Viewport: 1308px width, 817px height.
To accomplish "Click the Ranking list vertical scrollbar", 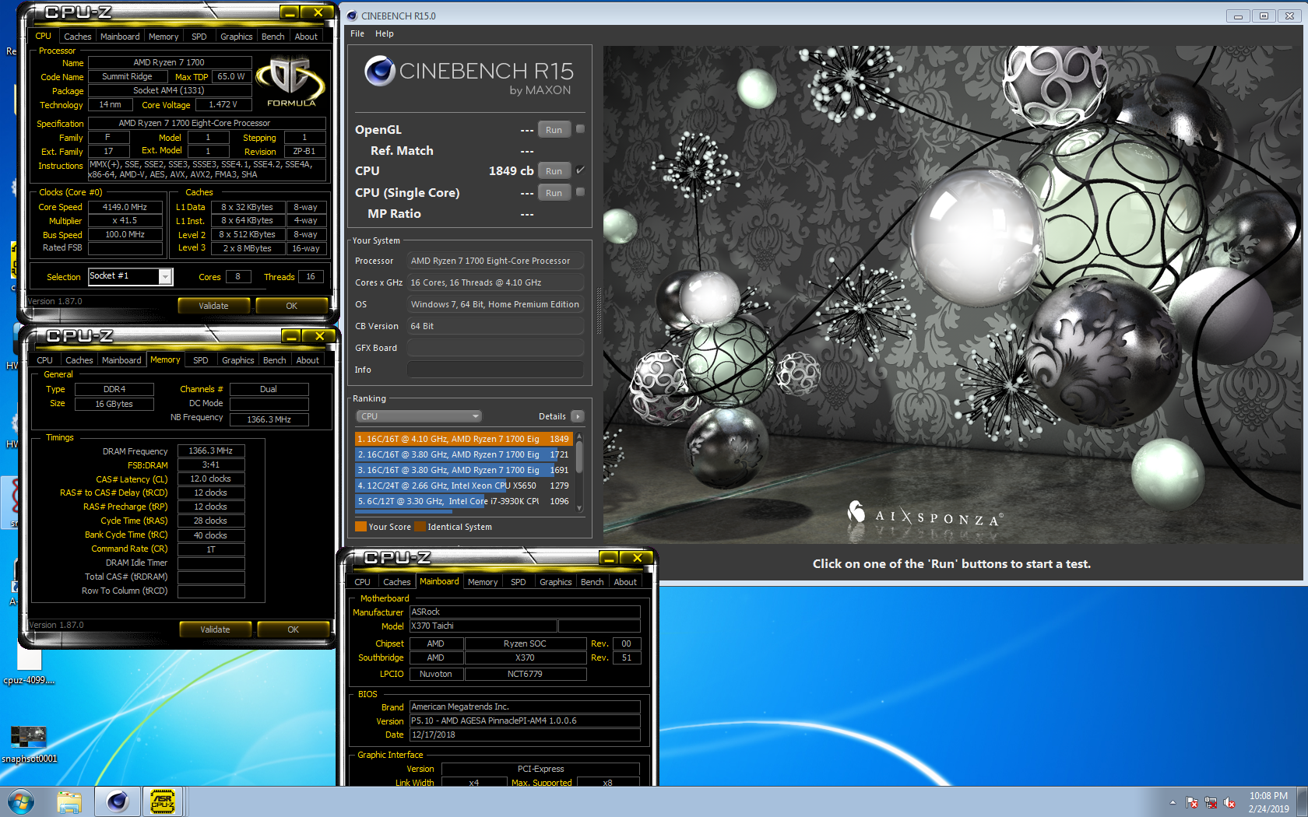I will point(578,472).
